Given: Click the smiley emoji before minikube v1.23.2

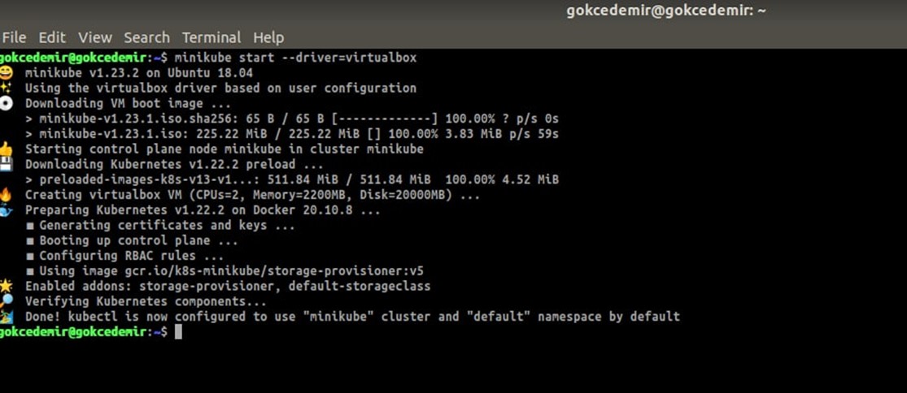Looking at the screenshot, I should pos(6,73).
